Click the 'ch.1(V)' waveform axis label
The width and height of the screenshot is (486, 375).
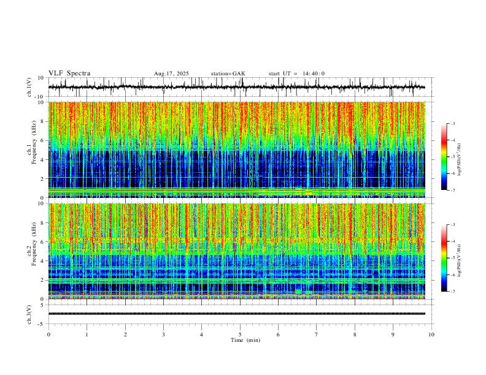click(x=29, y=87)
